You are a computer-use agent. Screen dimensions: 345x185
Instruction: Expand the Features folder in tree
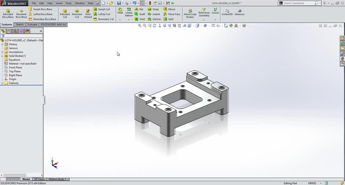coord(2,83)
